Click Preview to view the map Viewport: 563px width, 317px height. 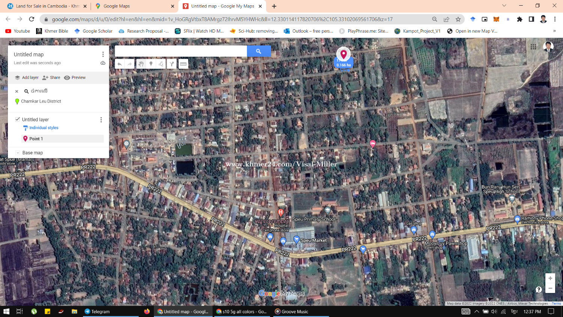coord(75,78)
